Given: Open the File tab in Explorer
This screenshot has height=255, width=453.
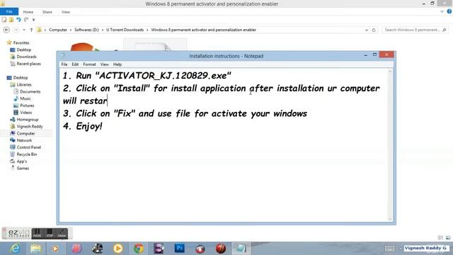Looking at the screenshot, I should [x=9, y=11].
